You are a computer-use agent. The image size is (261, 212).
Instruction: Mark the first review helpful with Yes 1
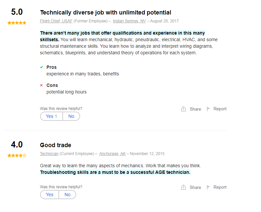click(x=51, y=116)
